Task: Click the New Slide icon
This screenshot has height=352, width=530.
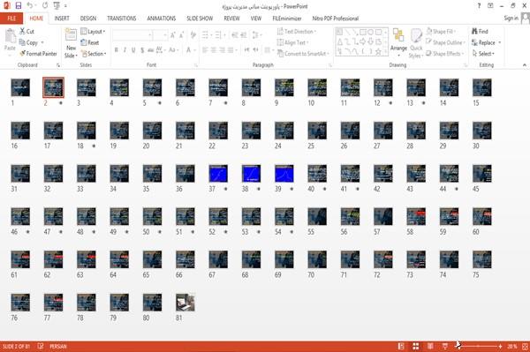Action: point(71,35)
